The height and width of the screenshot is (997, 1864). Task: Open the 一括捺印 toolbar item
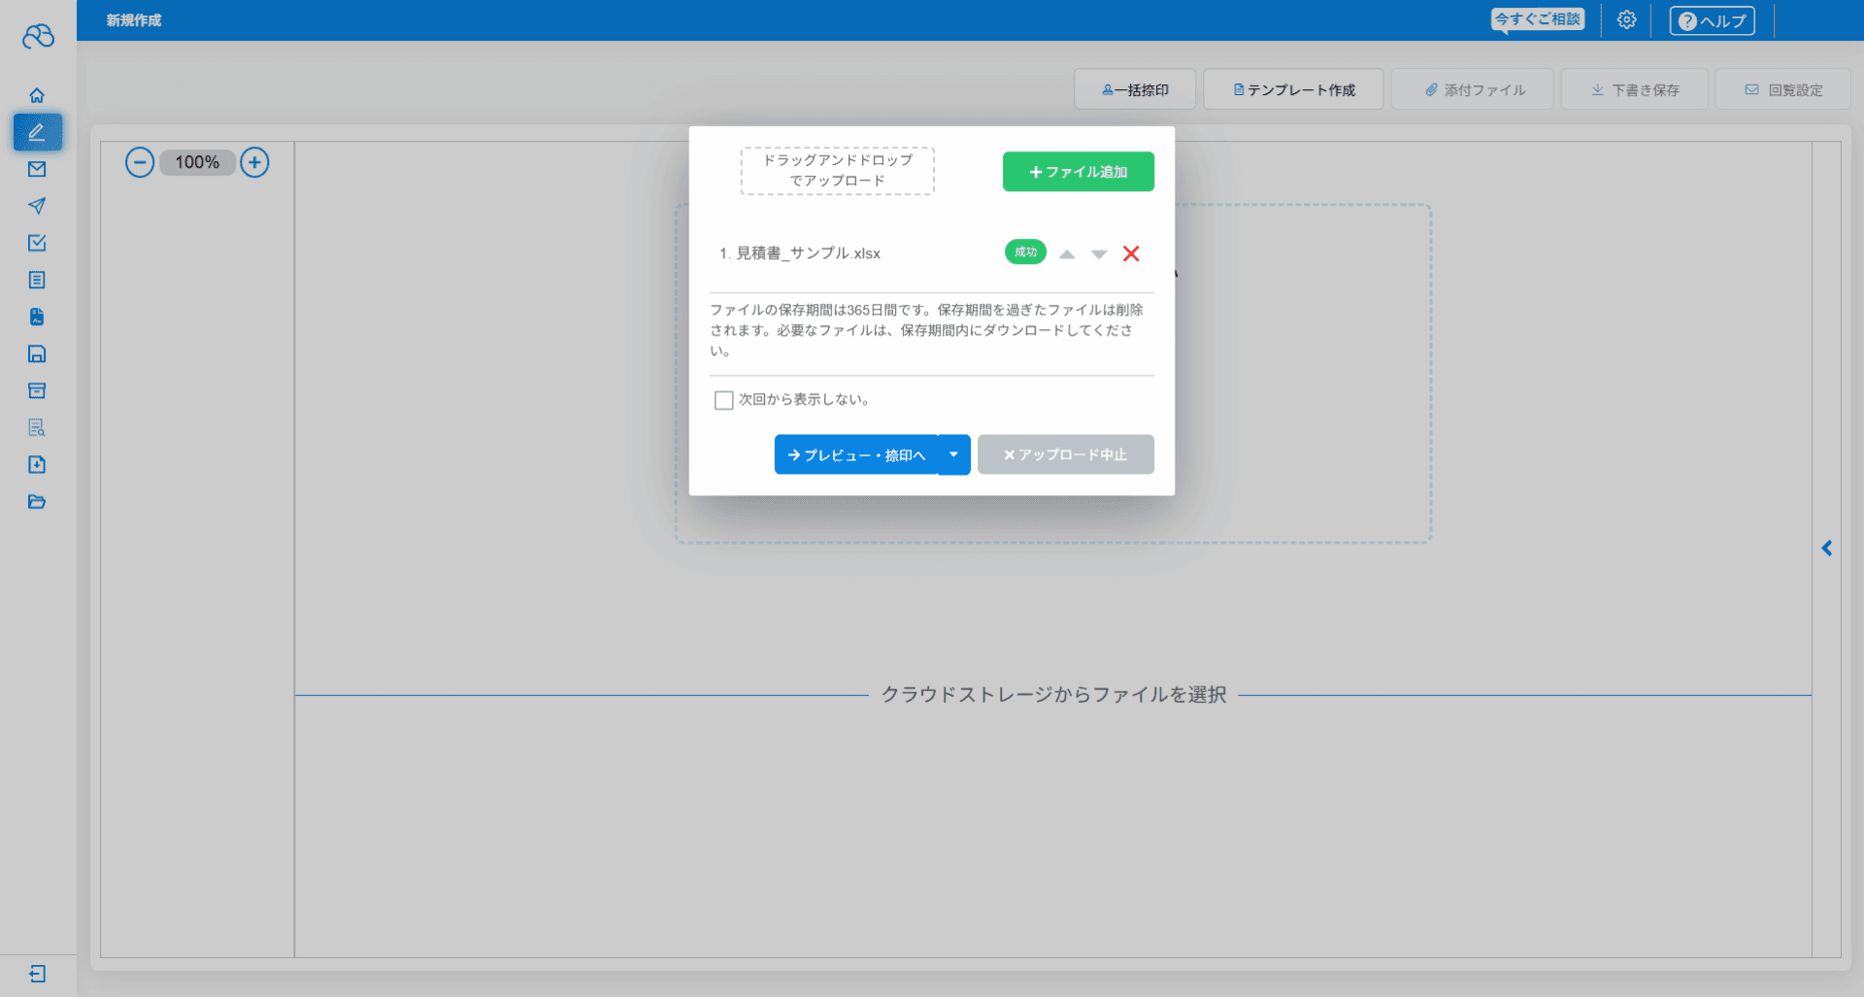[1135, 89]
